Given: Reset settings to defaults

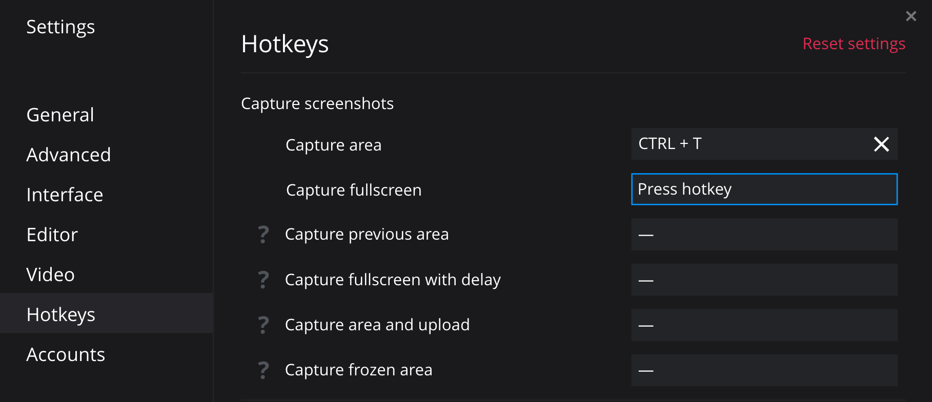Looking at the screenshot, I should [854, 44].
